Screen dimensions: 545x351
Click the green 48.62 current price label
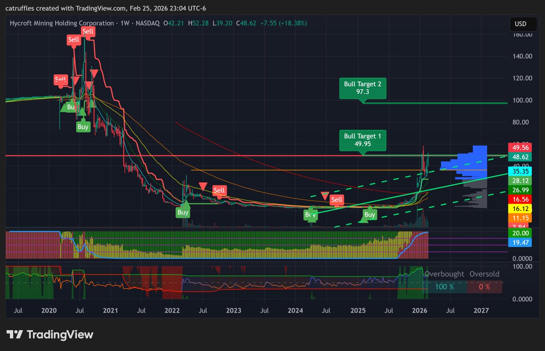click(x=519, y=157)
